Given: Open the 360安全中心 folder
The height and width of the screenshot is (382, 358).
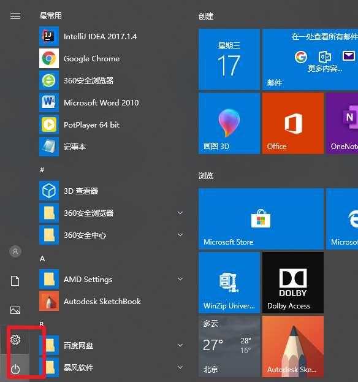Looking at the screenshot, I should (112, 235).
